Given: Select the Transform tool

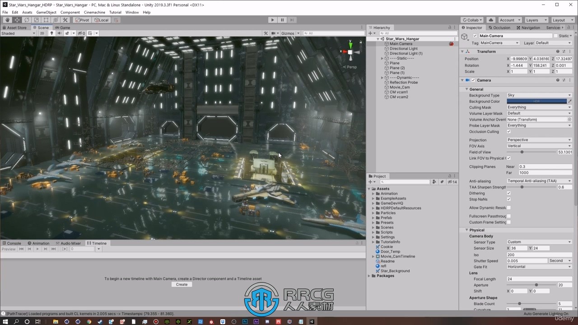Looking at the screenshot, I should 56,20.
